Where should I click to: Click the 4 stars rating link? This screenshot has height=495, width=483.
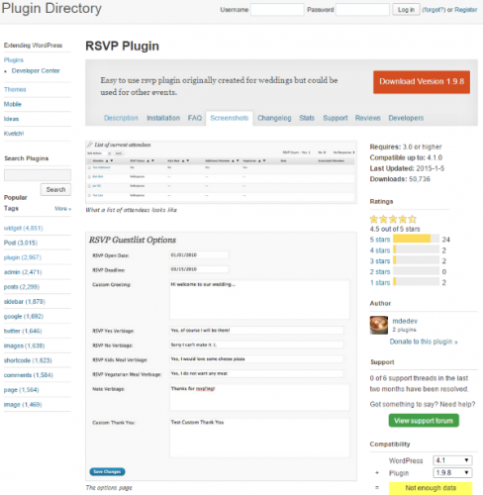tap(380, 250)
